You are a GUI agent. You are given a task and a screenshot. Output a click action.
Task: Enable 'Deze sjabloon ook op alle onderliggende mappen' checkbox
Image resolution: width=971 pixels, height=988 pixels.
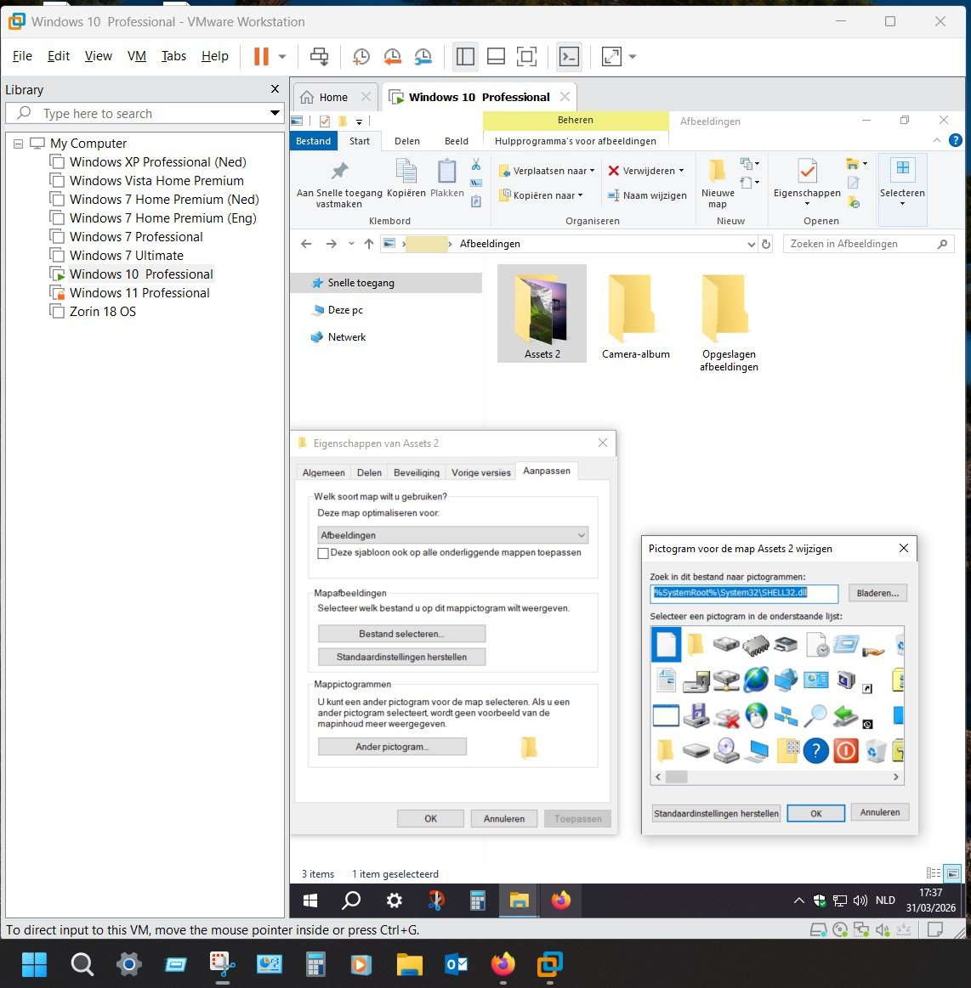point(323,553)
